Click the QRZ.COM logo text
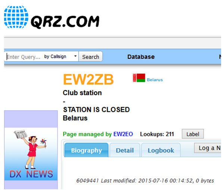Screen dimensions: 223x190 coord(65,22)
